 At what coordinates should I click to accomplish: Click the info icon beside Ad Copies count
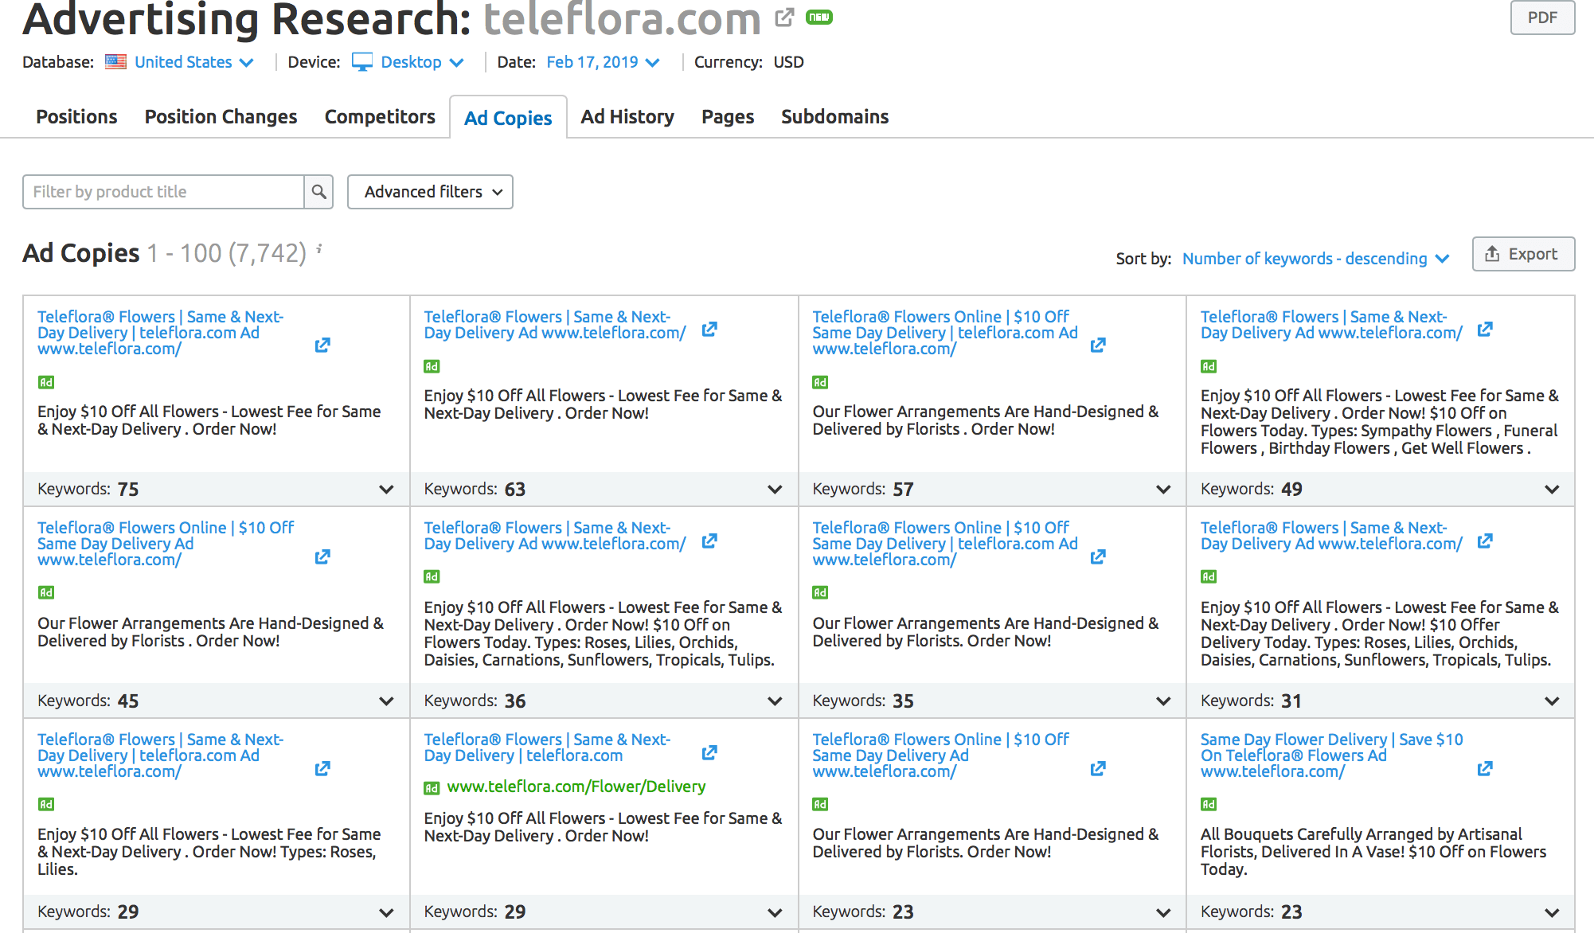319,249
